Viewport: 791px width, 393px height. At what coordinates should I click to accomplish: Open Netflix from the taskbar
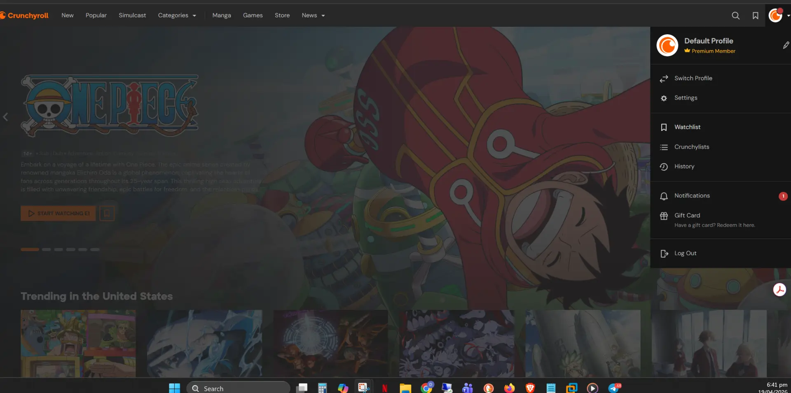385,388
